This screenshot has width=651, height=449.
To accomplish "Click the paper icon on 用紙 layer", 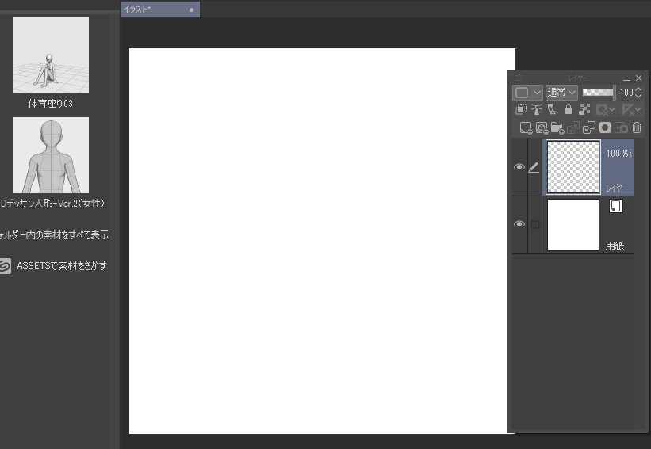I will (x=615, y=206).
